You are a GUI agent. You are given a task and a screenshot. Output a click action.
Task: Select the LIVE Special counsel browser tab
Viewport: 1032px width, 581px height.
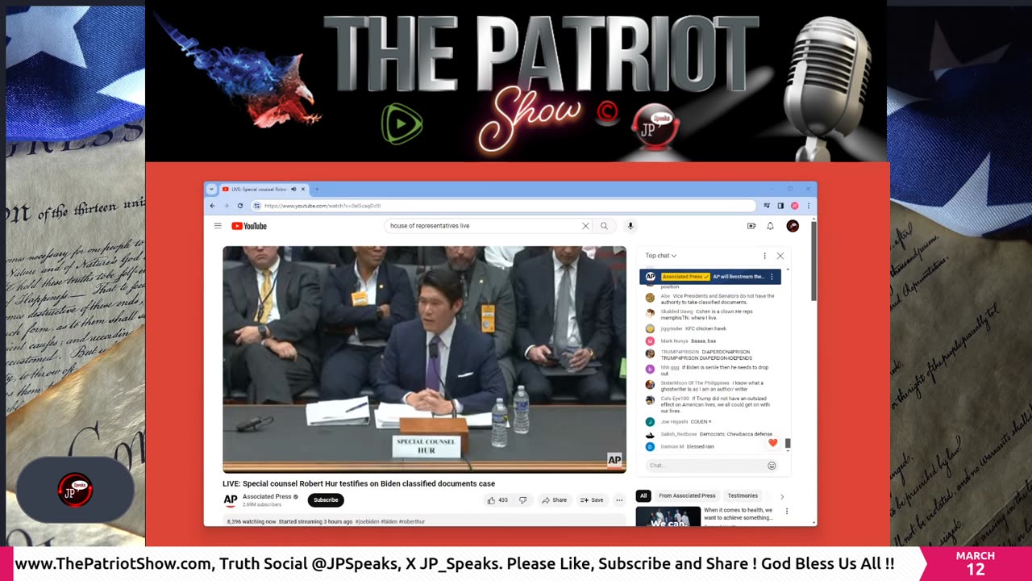[x=264, y=190]
